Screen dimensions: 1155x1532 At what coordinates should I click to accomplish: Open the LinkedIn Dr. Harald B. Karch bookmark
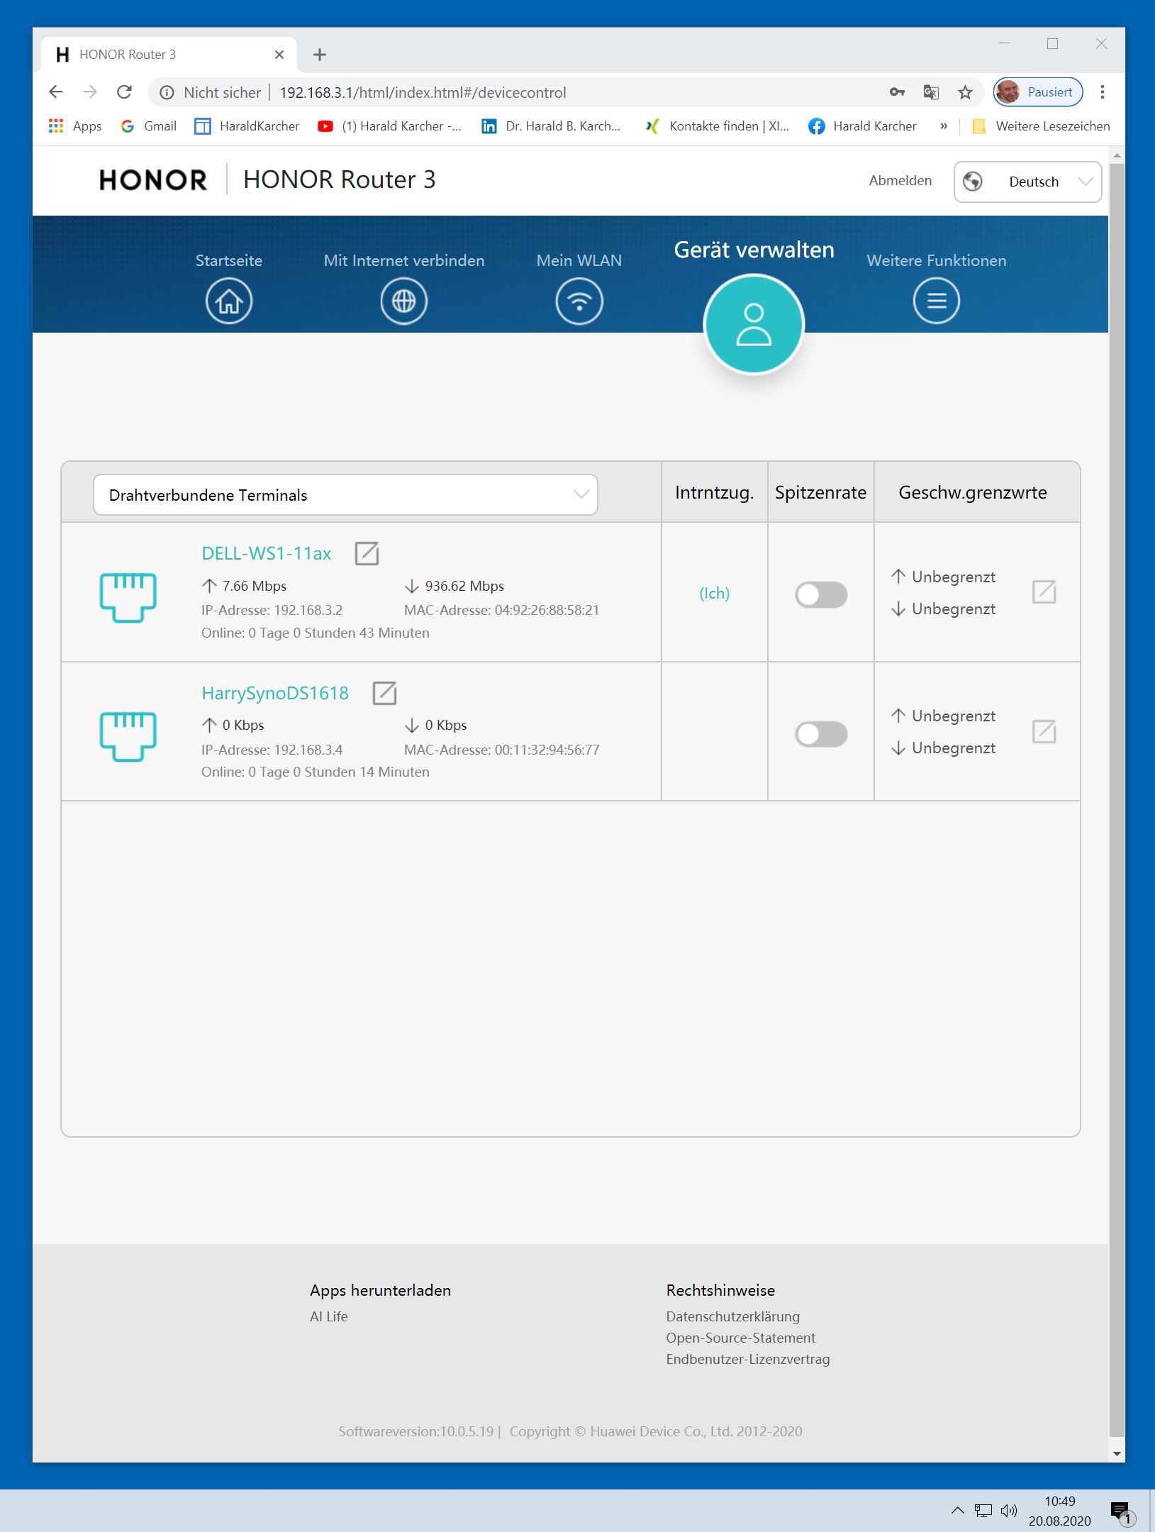551,126
